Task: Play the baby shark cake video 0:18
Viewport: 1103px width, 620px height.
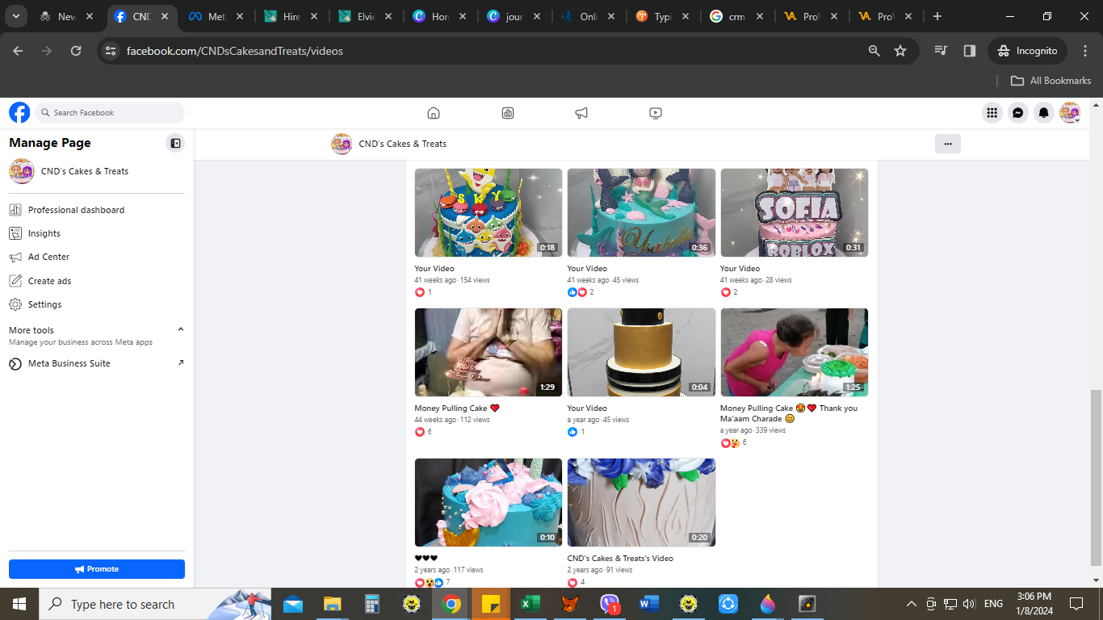Action: click(x=489, y=212)
